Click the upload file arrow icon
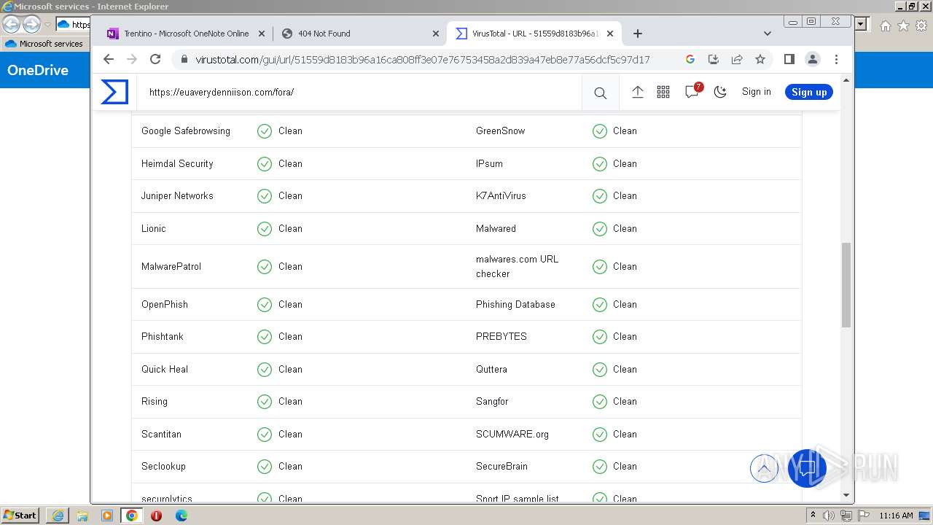The width and height of the screenshot is (933, 525). [x=637, y=92]
